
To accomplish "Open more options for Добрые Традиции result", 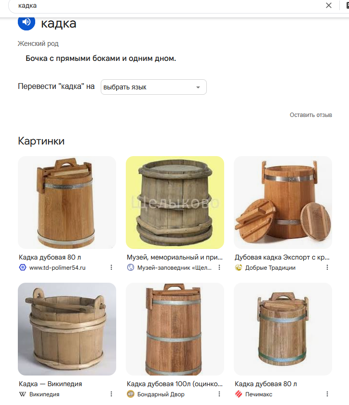I will coord(327,267).
